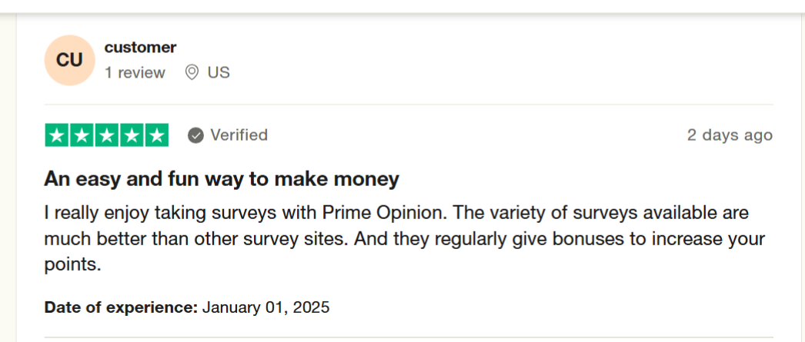Click the fifth green rating star
The image size is (805, 342).
pos(156,135)
